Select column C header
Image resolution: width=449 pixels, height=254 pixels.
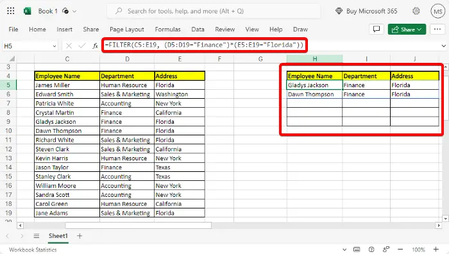pos(67,59)
